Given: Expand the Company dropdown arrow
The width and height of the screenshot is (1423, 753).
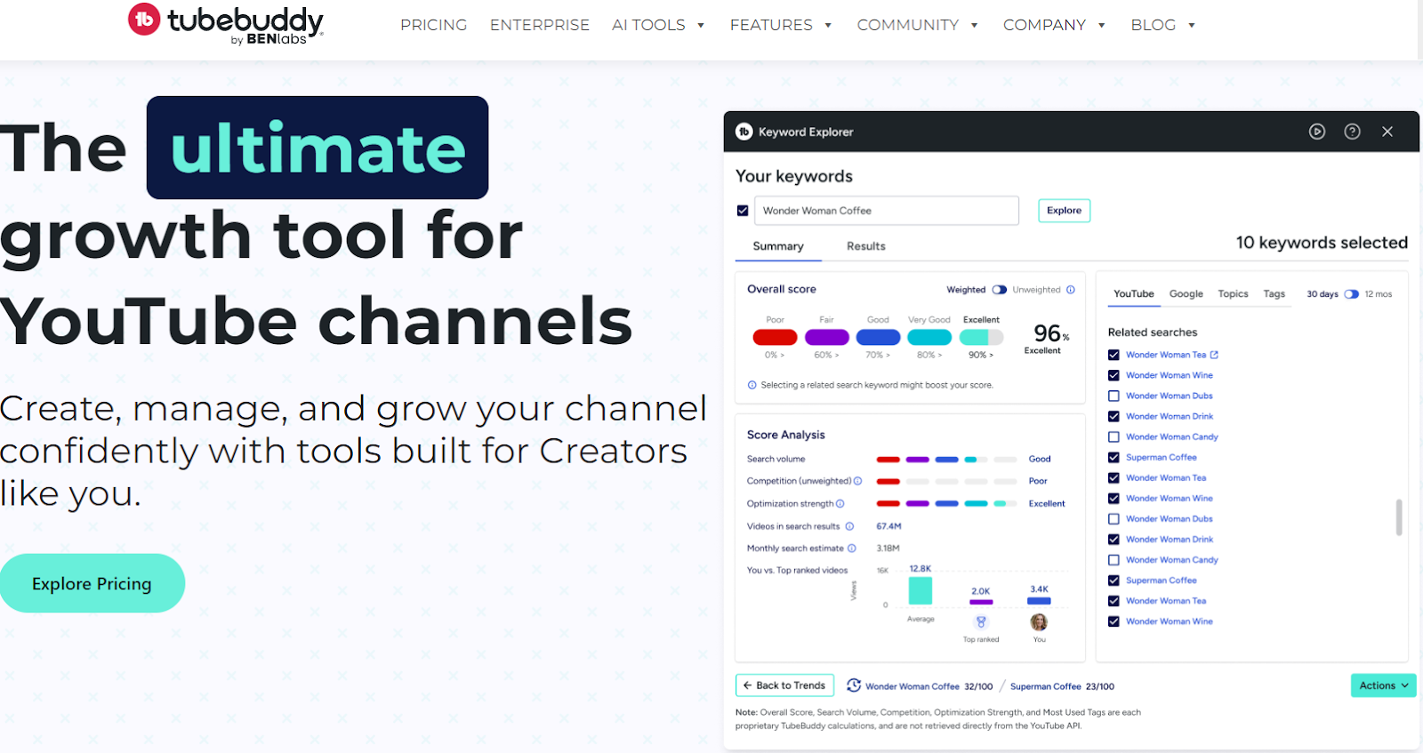Looking at the screenshot, I should click(x=1102, y=26).
